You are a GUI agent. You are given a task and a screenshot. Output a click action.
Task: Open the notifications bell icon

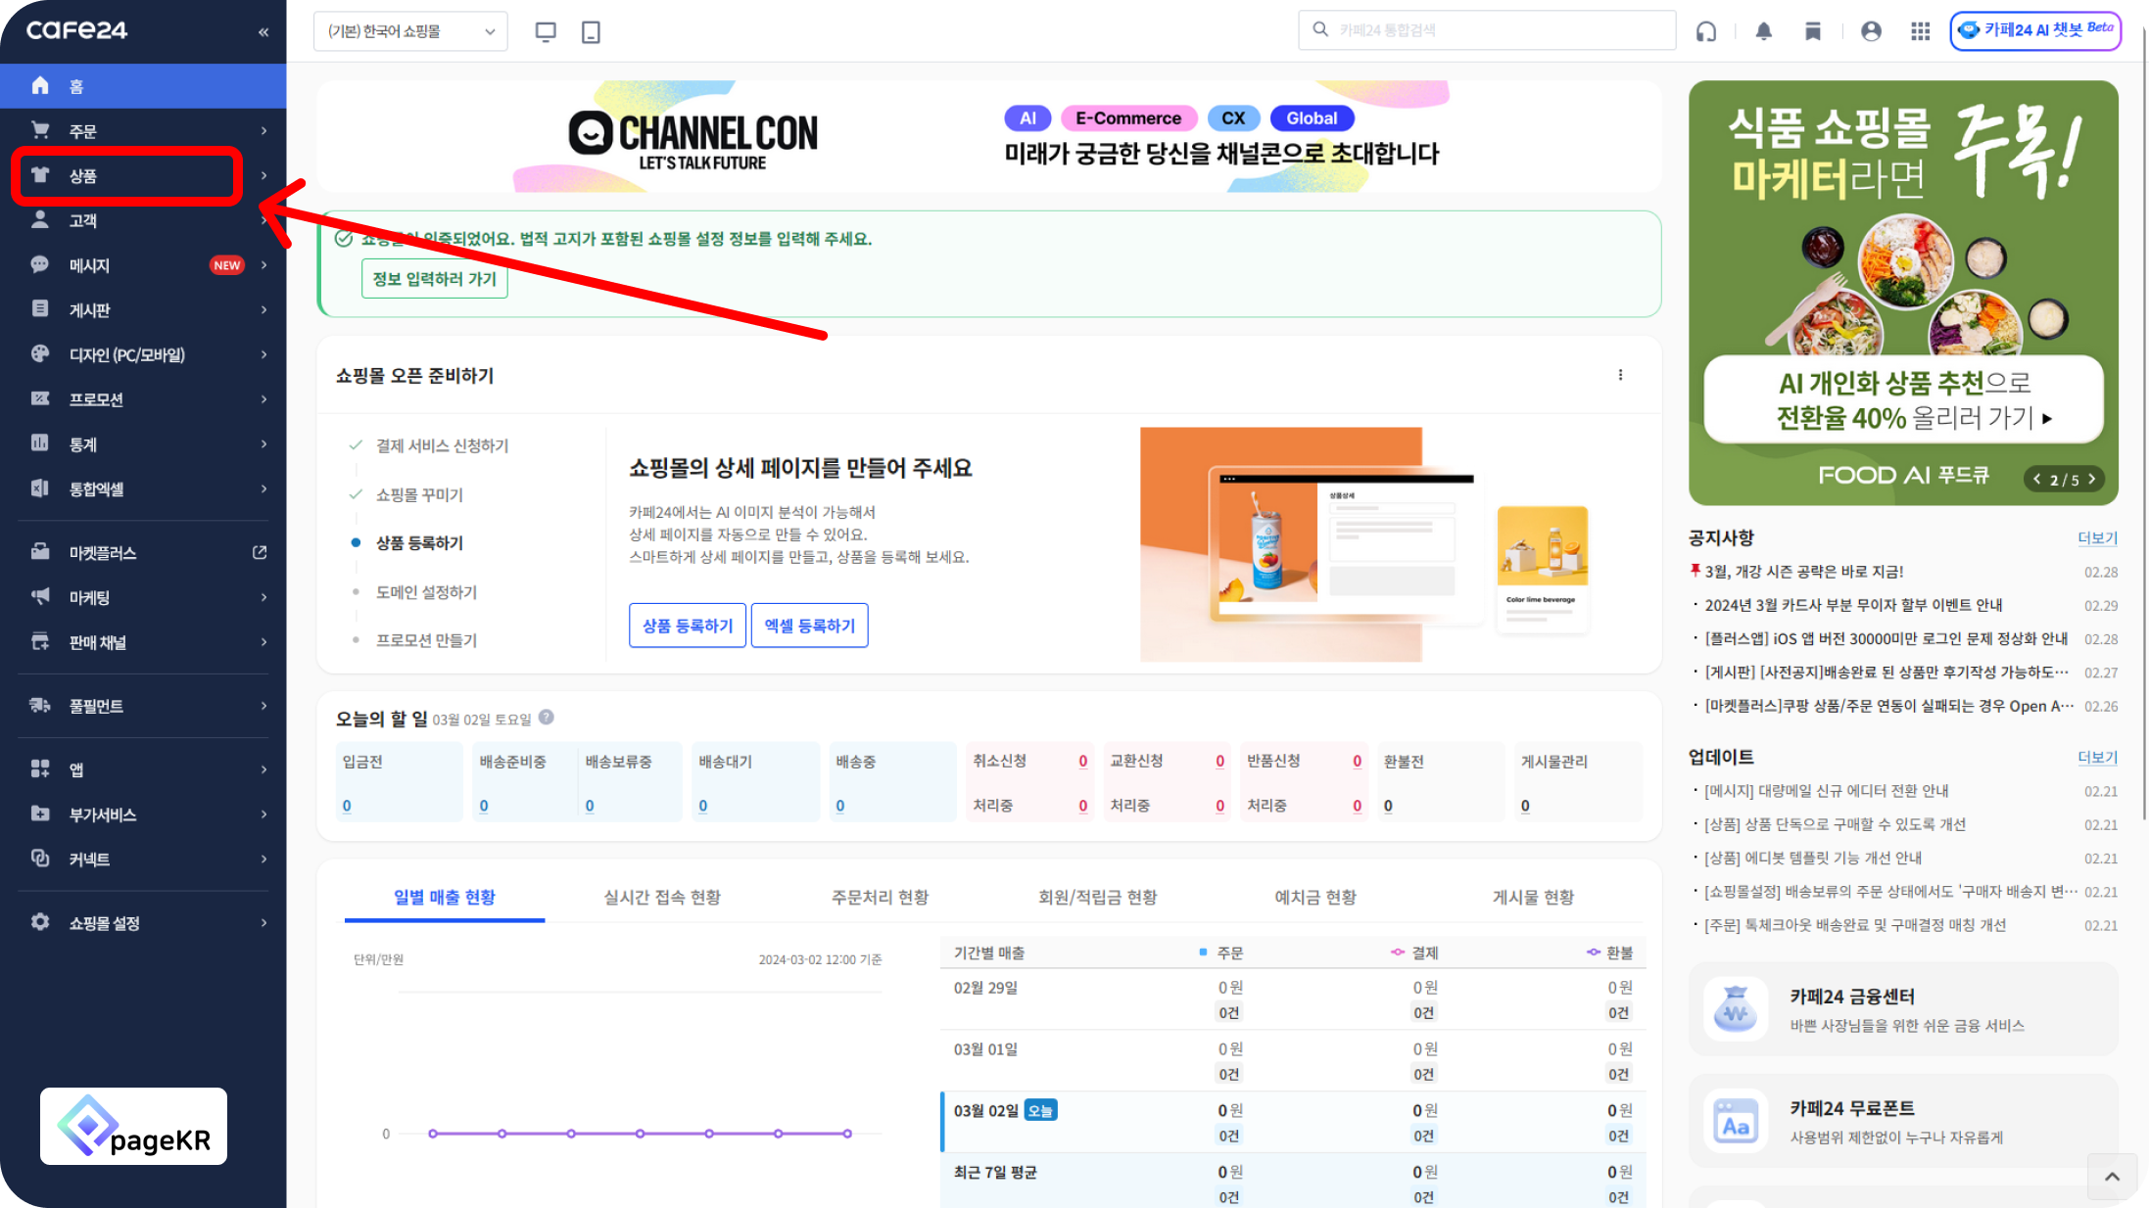tap(1763, 31)
